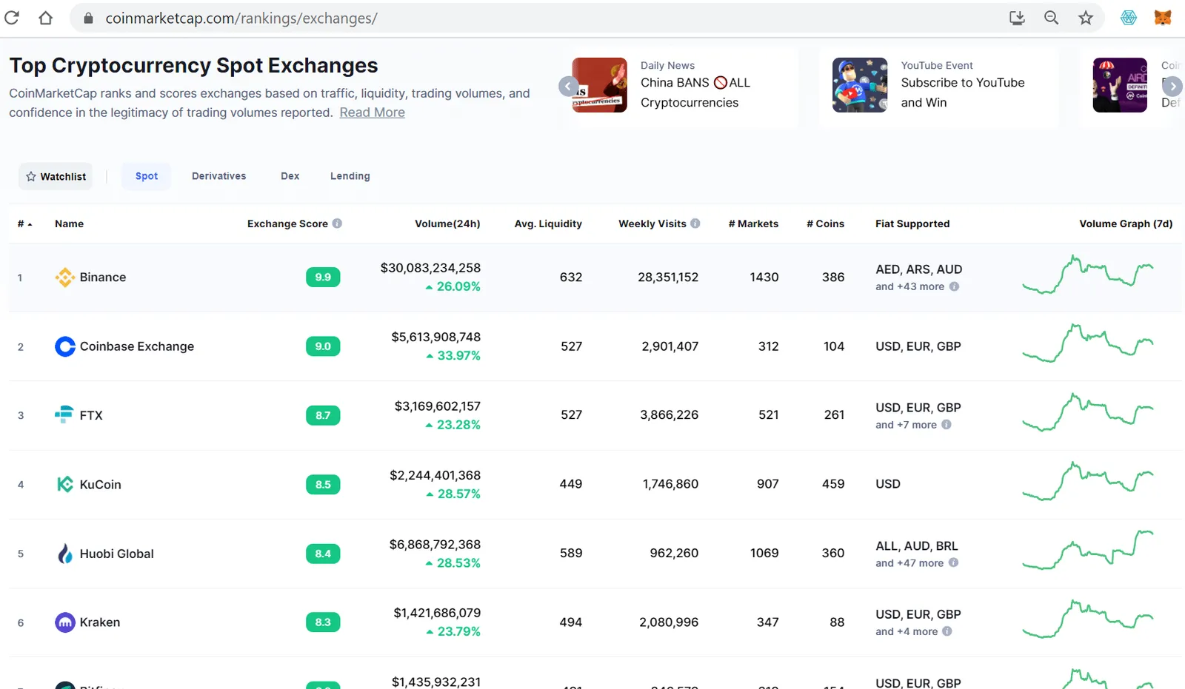Switch to the Derivatives tab
This screenshot has height=689, width=1185.
pos(218,176)
